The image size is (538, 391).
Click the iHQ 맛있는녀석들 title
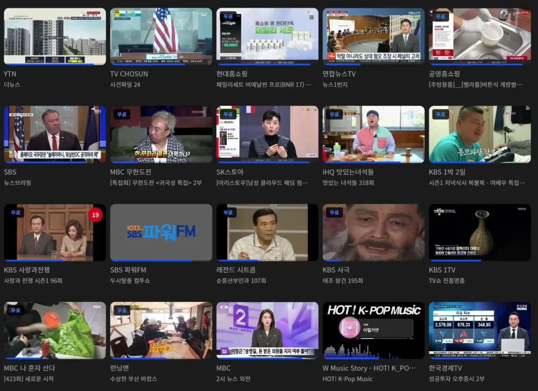tap(348, 172)
